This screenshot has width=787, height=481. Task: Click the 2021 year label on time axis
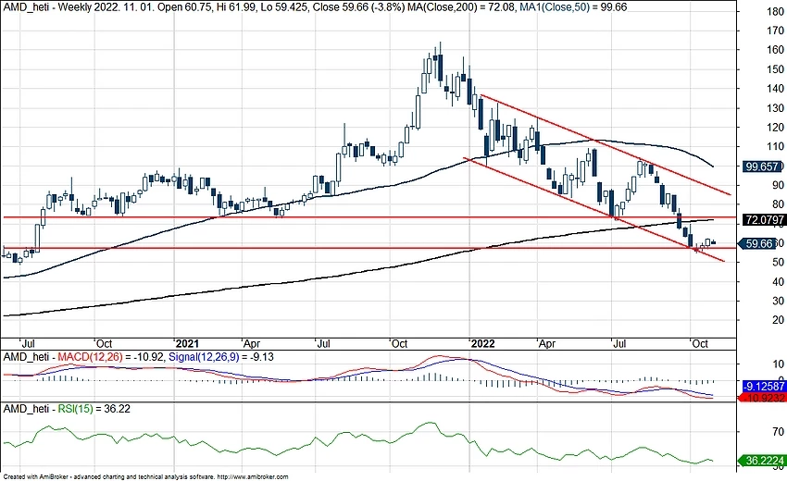click(x=187, y=343)
